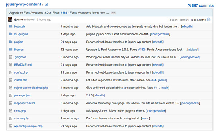Open issue #44 link in install.php row
219x134 pixels.
[x=154, y=80]
